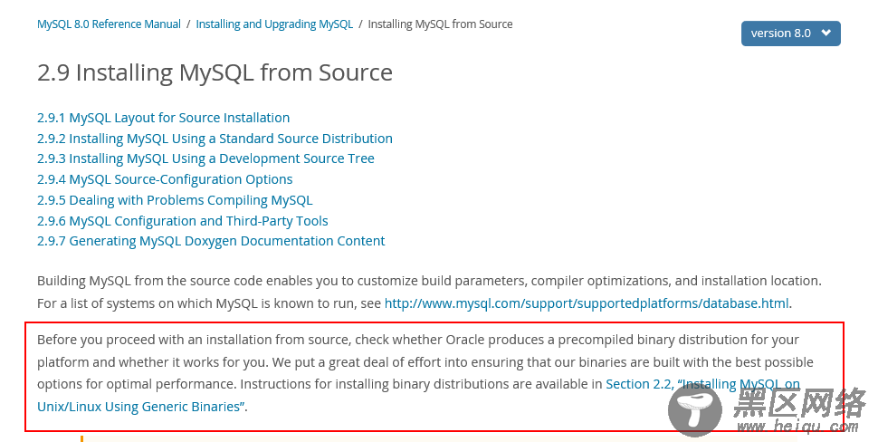Open 2.9.4 MySQL Source-Configuration Options
Screen dimensions: 878x442
pyautogui.click(x=165, y=179)
